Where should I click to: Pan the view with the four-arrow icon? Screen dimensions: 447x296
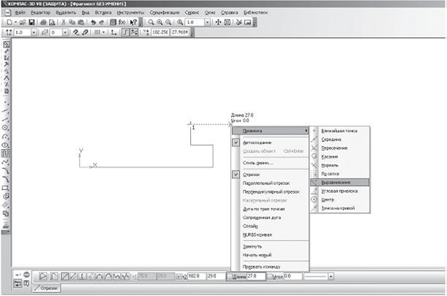coord(218,22)
